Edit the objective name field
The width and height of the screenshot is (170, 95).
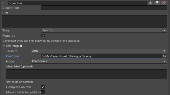pos(77,3)
